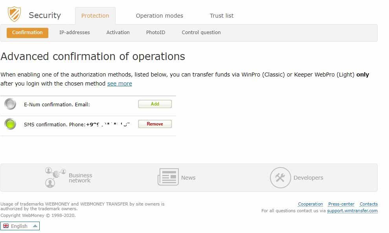
Task: Go to the IP-addresses sub-tab
Action: tap(74, 33)
